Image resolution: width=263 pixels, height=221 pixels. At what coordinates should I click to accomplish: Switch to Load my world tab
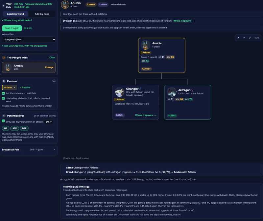point(15,14)
